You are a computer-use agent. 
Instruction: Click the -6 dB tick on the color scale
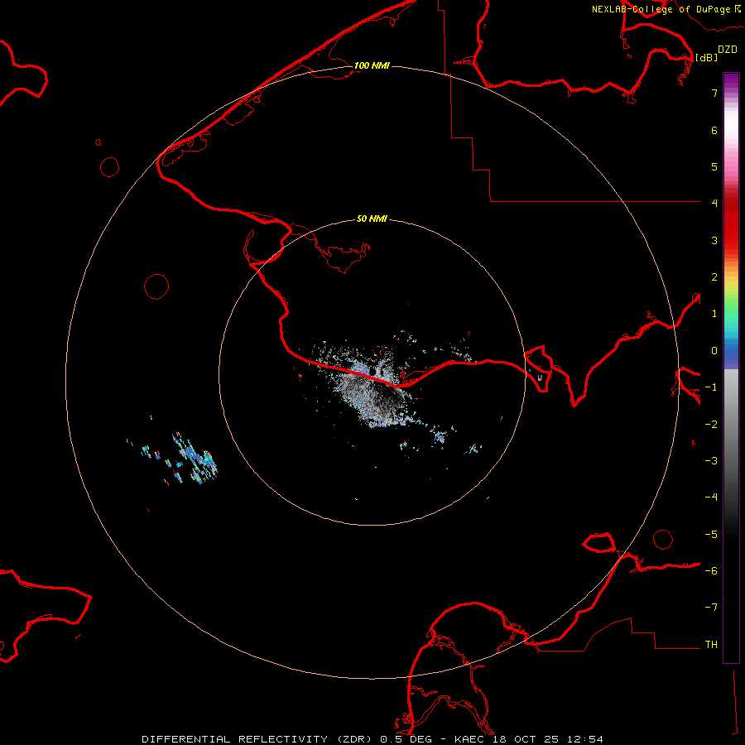711,571
